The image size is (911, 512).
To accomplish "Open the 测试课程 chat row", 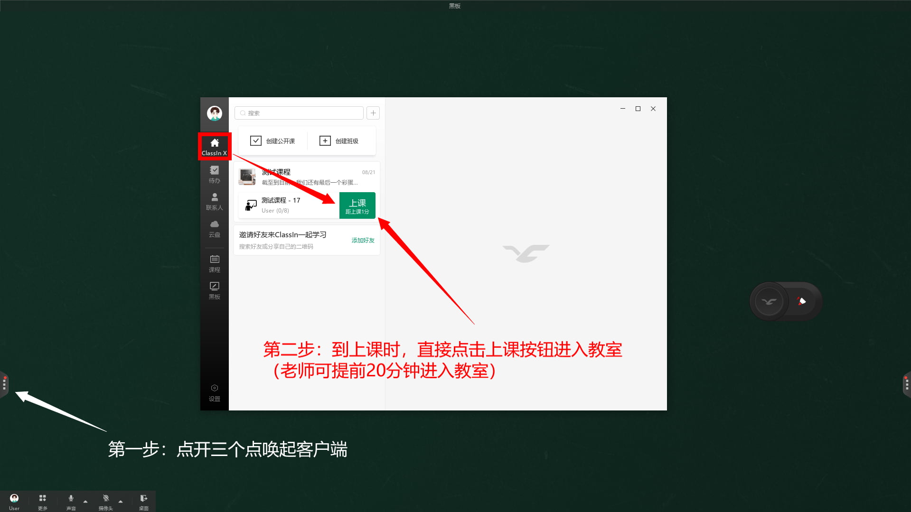I will (x=307, y=177).
